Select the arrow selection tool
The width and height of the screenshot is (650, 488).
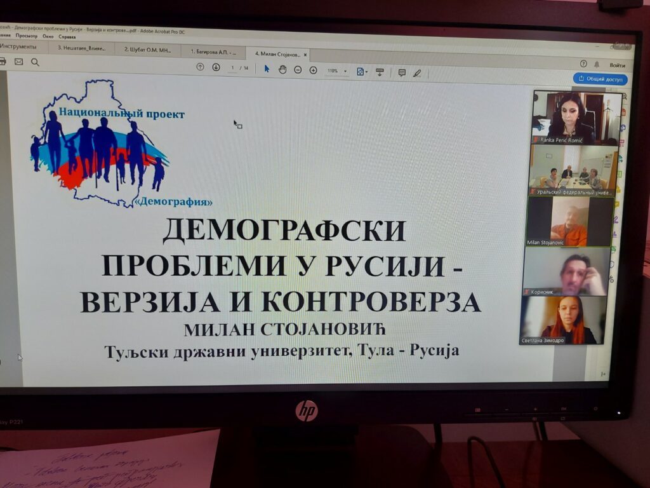[x=267, y=69]
